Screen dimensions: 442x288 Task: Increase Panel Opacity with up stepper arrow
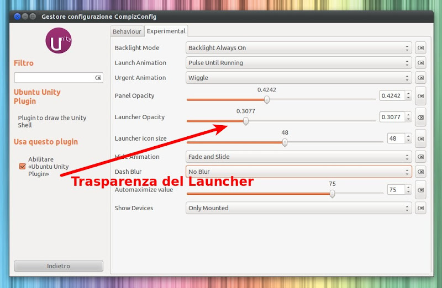408,93
